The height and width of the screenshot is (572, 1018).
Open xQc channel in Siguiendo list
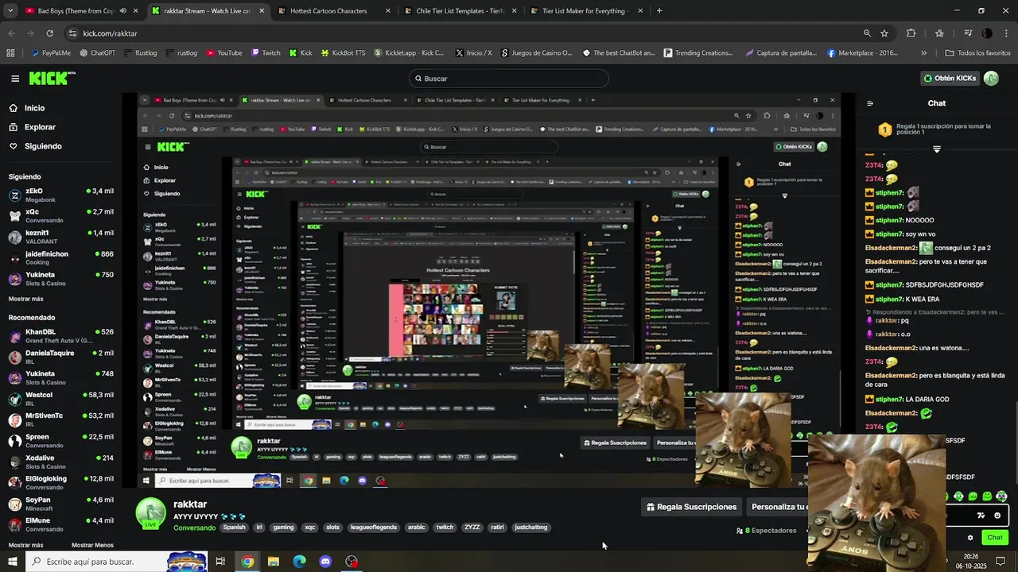click(x=61, y=216)
